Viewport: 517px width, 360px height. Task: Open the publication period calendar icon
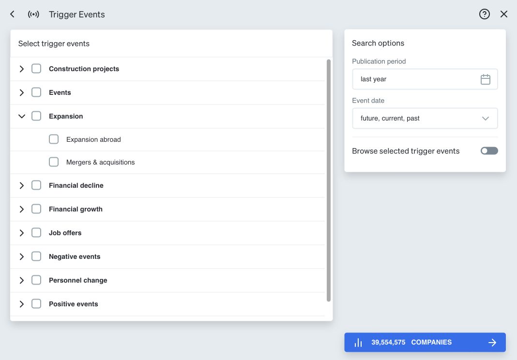click(x=486, y=79)
